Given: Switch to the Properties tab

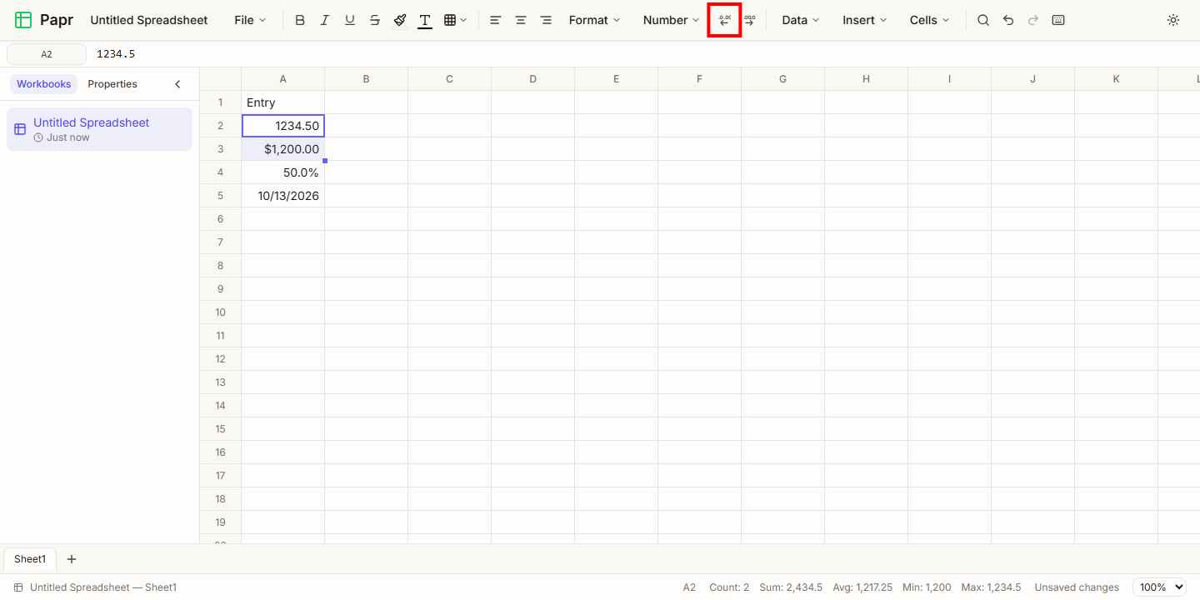Looking at the screenshot, I should [x=112, y=84].
